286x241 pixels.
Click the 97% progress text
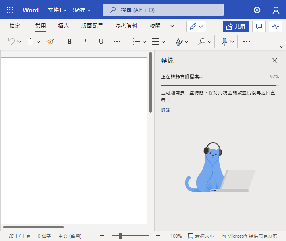274,77
